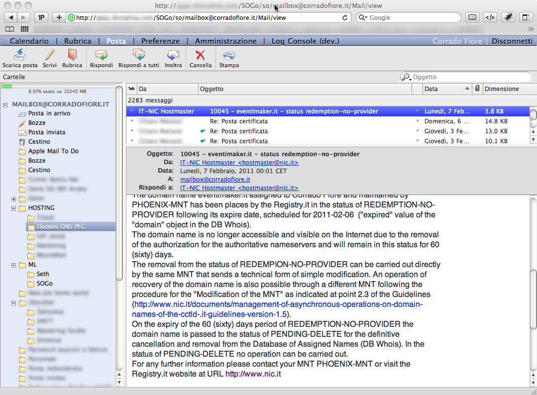
Task: Click the Scarica posta toolbar icon
Action: pos(19,55)
